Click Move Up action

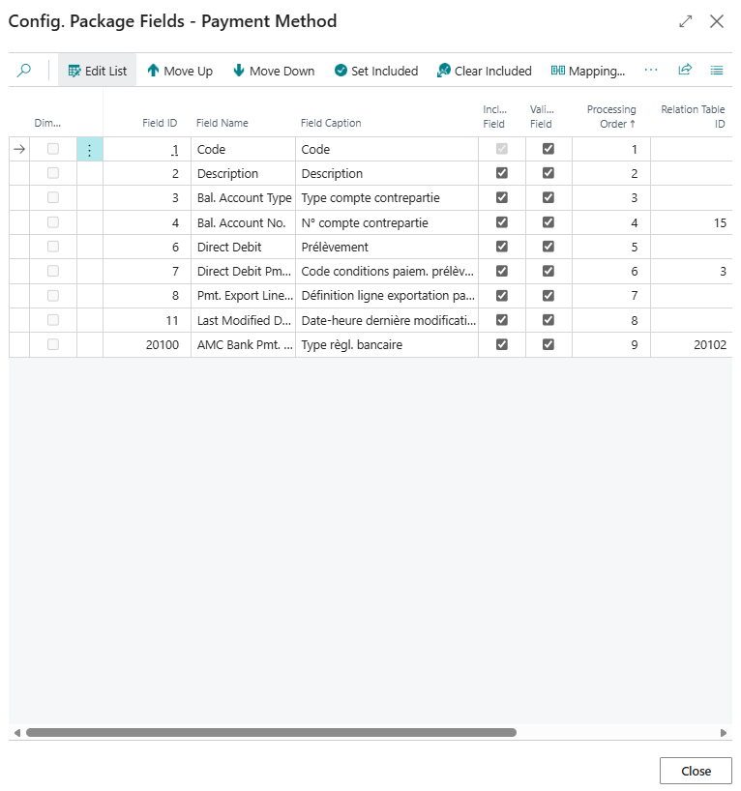click(180, 71)
